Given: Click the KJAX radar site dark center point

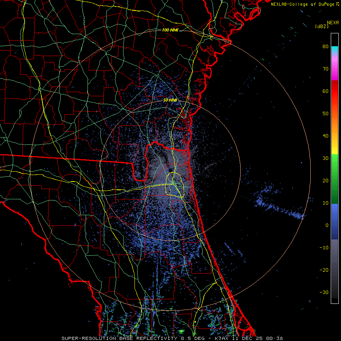Looking at the screenshot, I should pyautogui.click(x=170, y=170).
